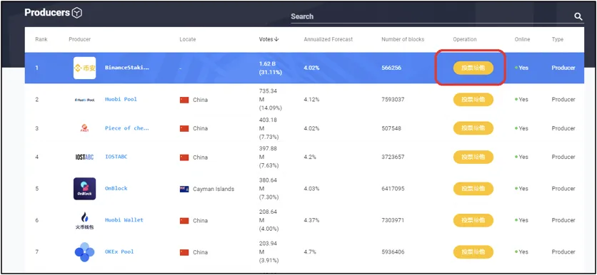Viewport: 597px width, 275px height.
Task: Click the OnBlock logo
Action: [84, 189]
